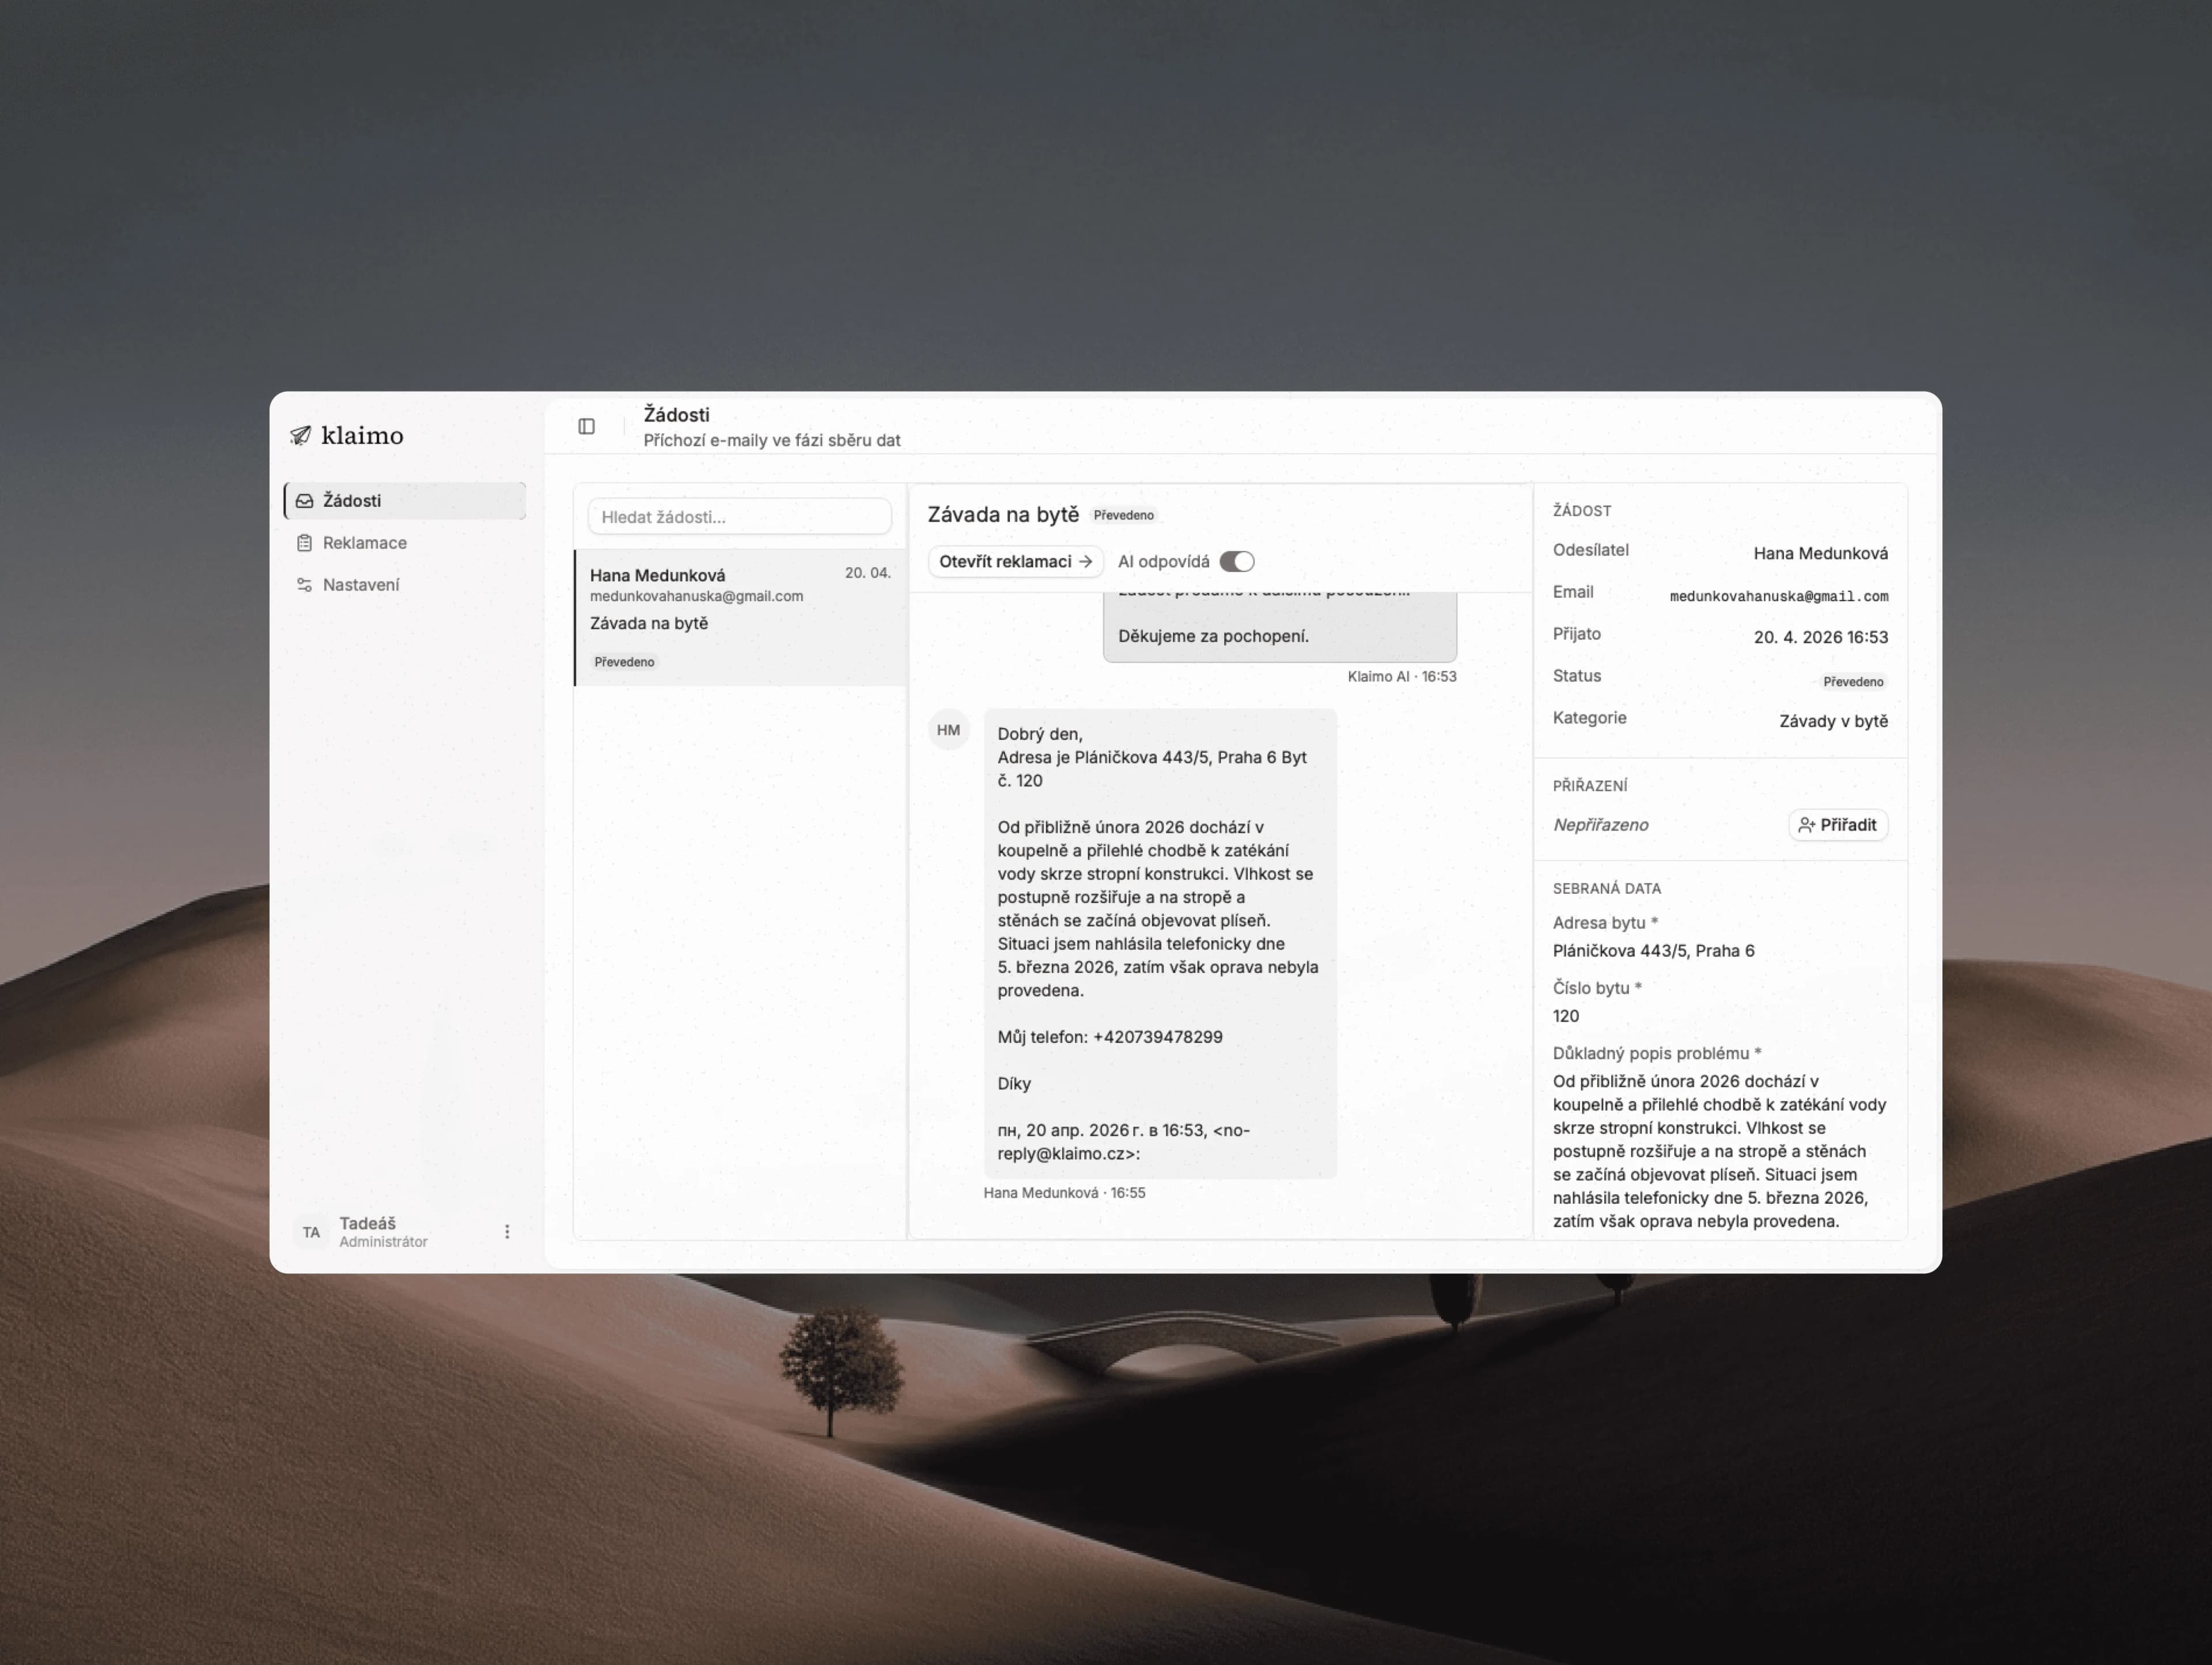Click the Žádosti inbox icon
This screenshot has width=2212, height=1665.
coord(305,500)
